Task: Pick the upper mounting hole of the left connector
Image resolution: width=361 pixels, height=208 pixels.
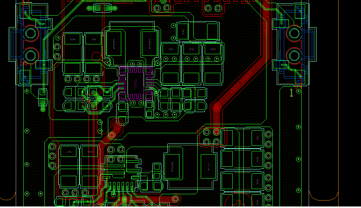Action: (31, 33)
